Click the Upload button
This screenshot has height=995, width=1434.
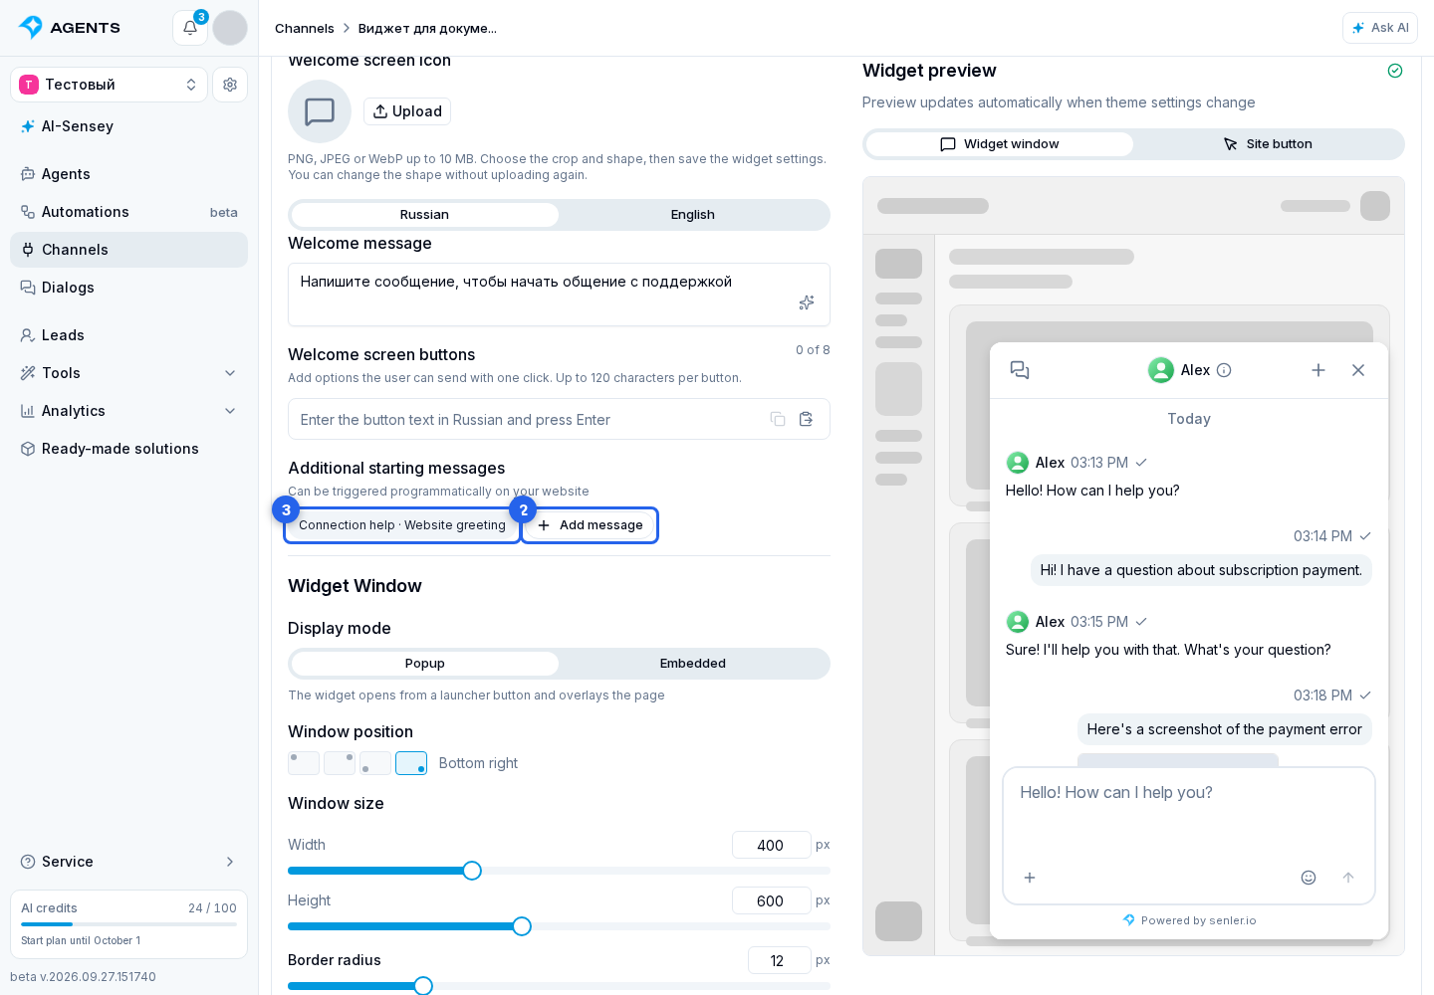coord(407,111)
